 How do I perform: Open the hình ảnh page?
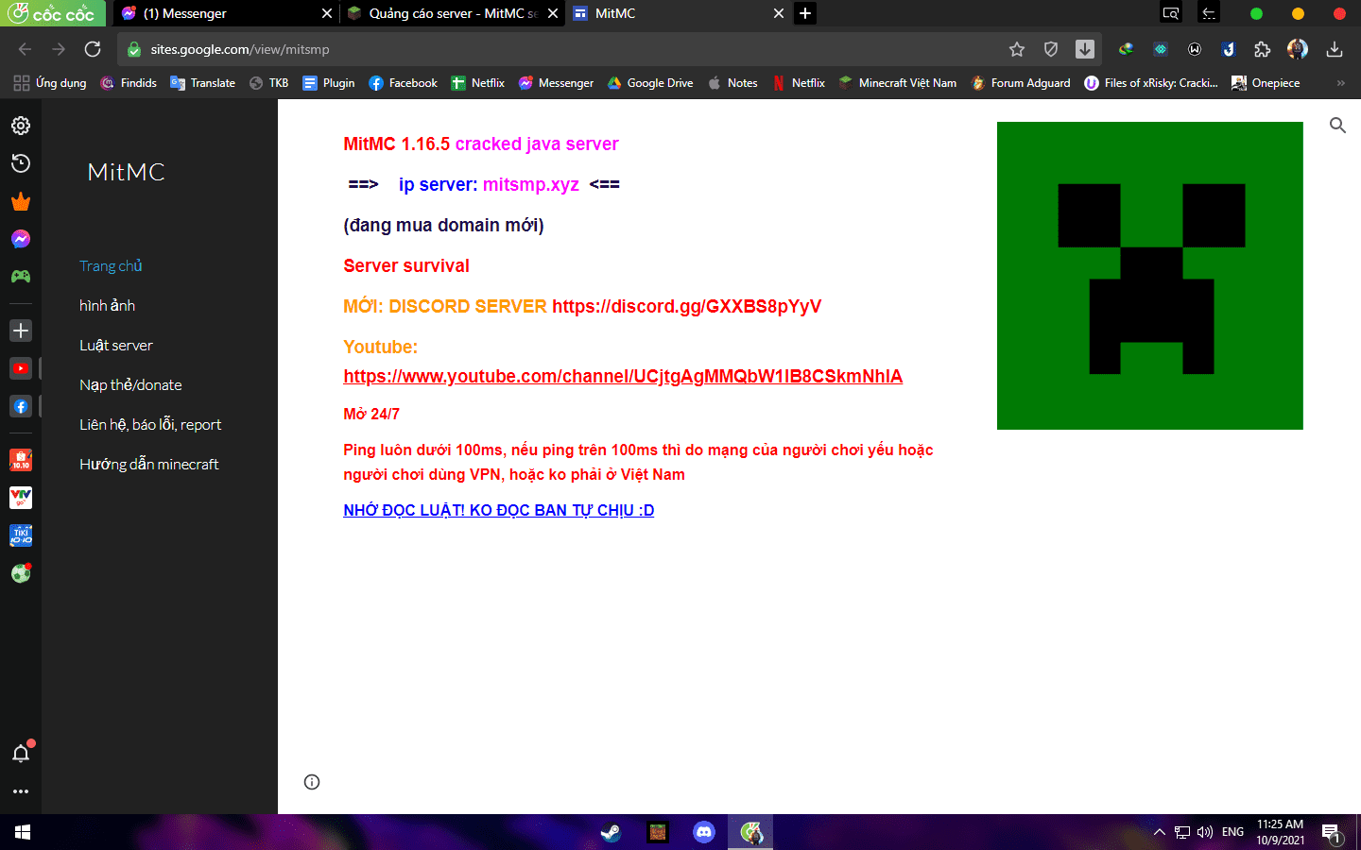(107, 306)
